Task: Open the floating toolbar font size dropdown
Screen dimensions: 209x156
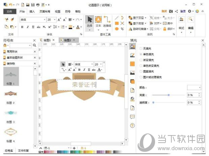Action: pyautogui.click(x=101, y=64)
